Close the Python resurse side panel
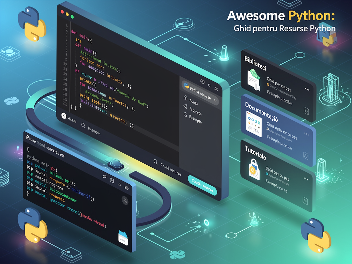This screenshot has width=352, height=264. pos(216,89)
